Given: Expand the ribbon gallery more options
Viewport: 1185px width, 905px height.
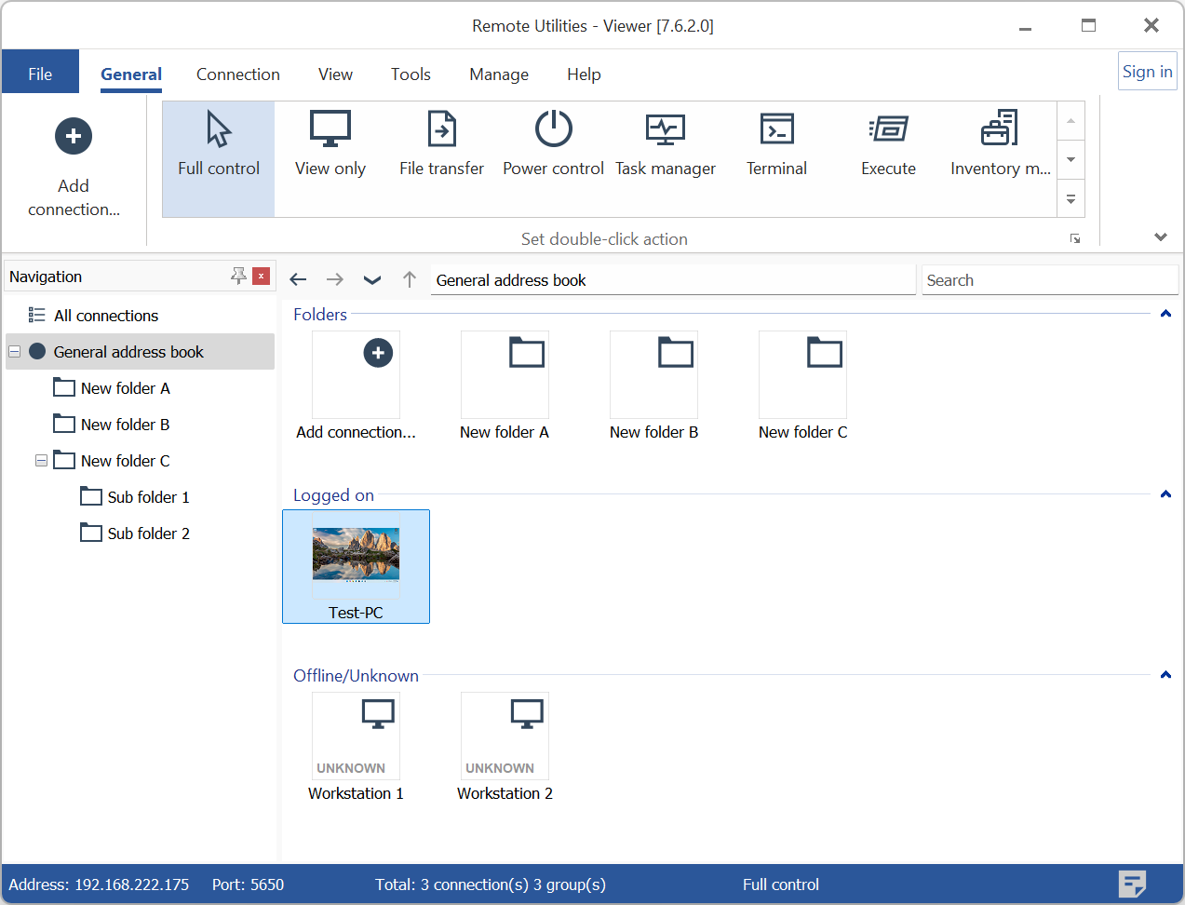Looking at the screenshot, I should pyautogui.click(x=1071, y=200).
